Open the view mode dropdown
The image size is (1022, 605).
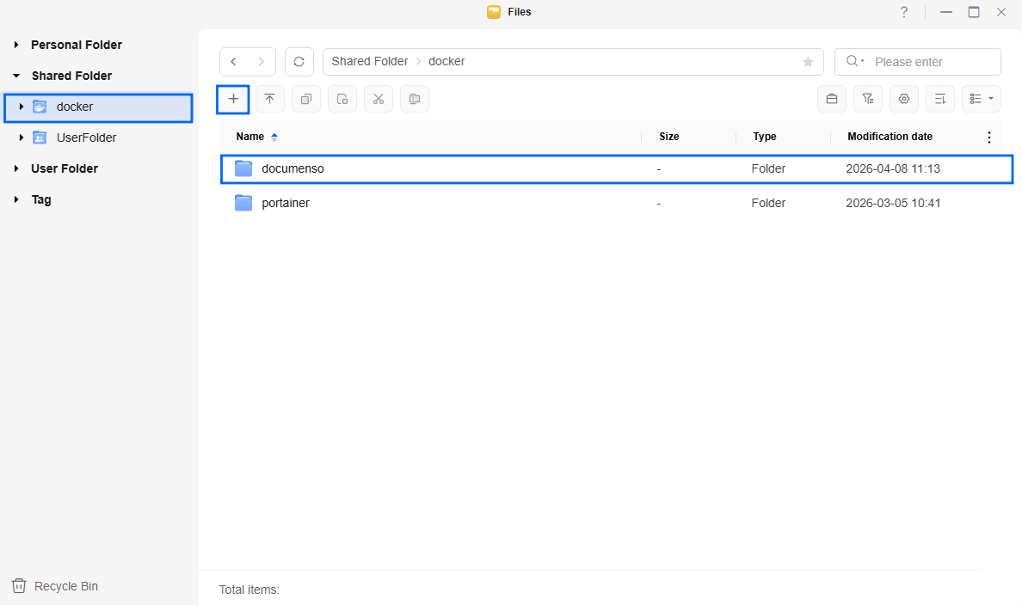(x=981, y=99)
